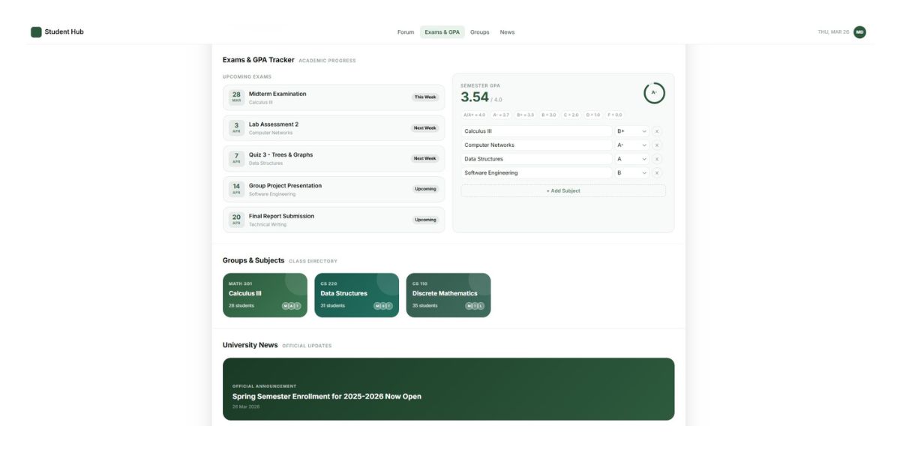Click the APR 14 badge for Group Project Presentation
Viewport: 900px width, 450px height.
click(x=235, y=188)
